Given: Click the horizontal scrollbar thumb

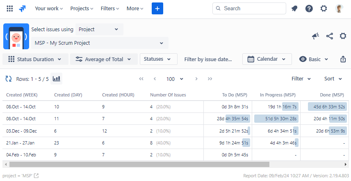Looking at the screenshot, I should click(139, 165).
